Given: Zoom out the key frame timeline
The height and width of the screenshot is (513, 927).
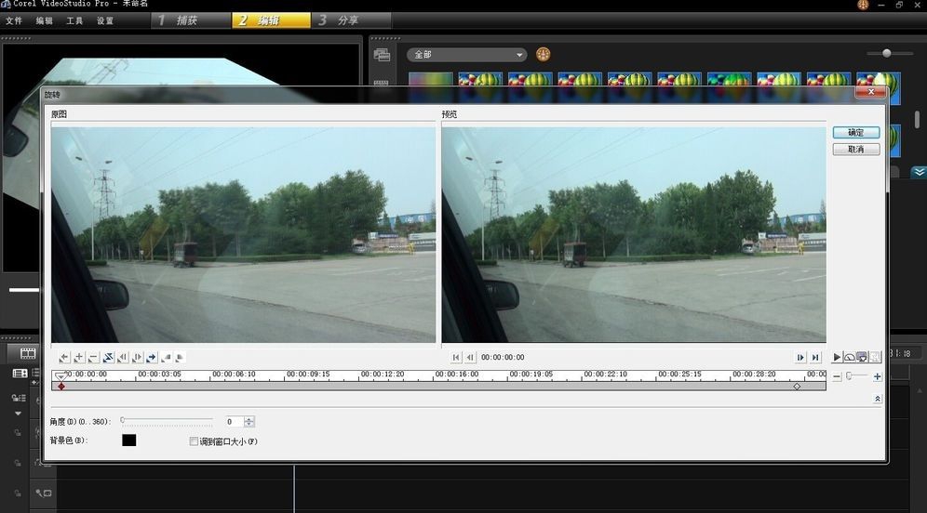Looking at the screenshot, I should [x=837, y=376].
